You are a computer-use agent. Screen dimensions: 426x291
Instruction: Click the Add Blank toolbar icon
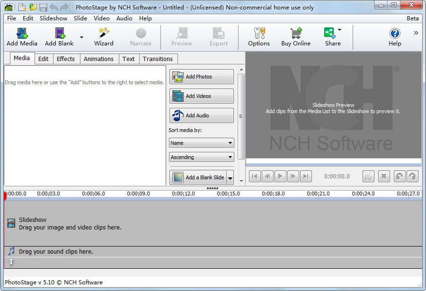59,37
